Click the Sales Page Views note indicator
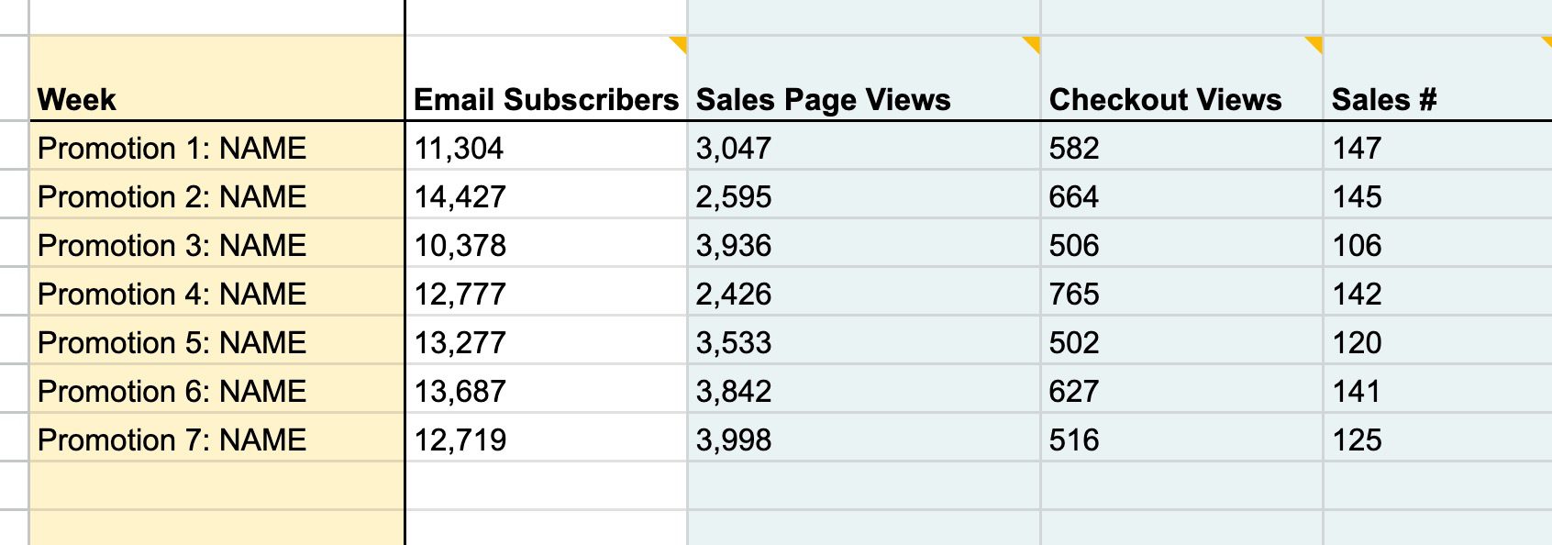Viewport: 1552px width, 545px height. (x=1033, y=43)
